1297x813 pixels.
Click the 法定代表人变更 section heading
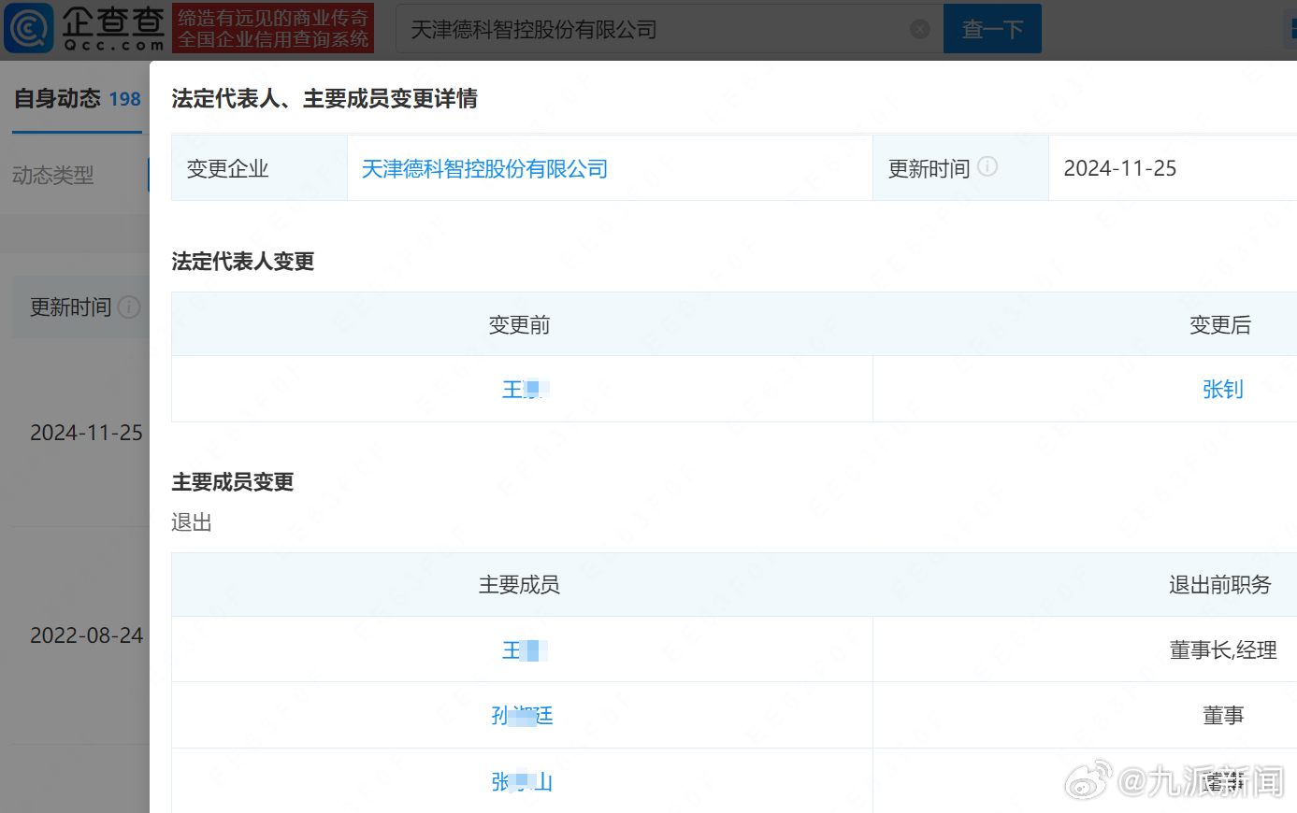tap(243, 262)
